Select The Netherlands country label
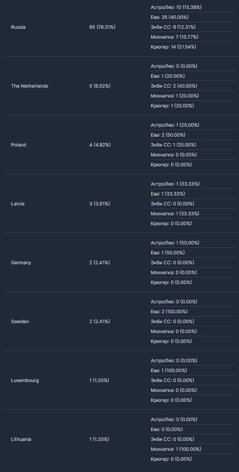This screenshot has width=239, height=472. tap(30, 86)
